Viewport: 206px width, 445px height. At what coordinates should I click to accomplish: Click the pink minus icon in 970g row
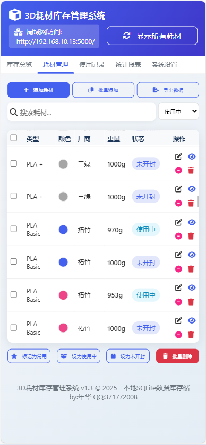click(178, 236)
